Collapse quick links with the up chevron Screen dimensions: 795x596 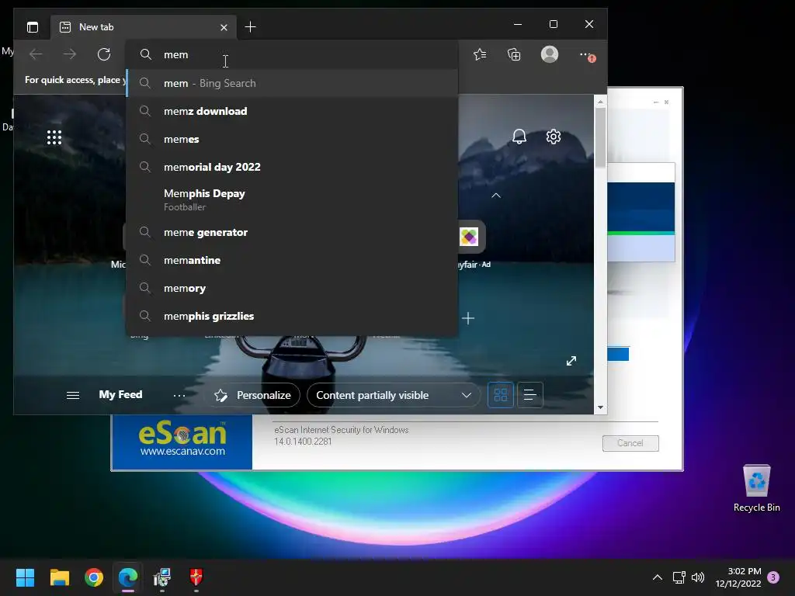(496, 195)
